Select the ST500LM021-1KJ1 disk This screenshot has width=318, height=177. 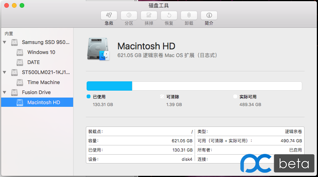point(37,72)
